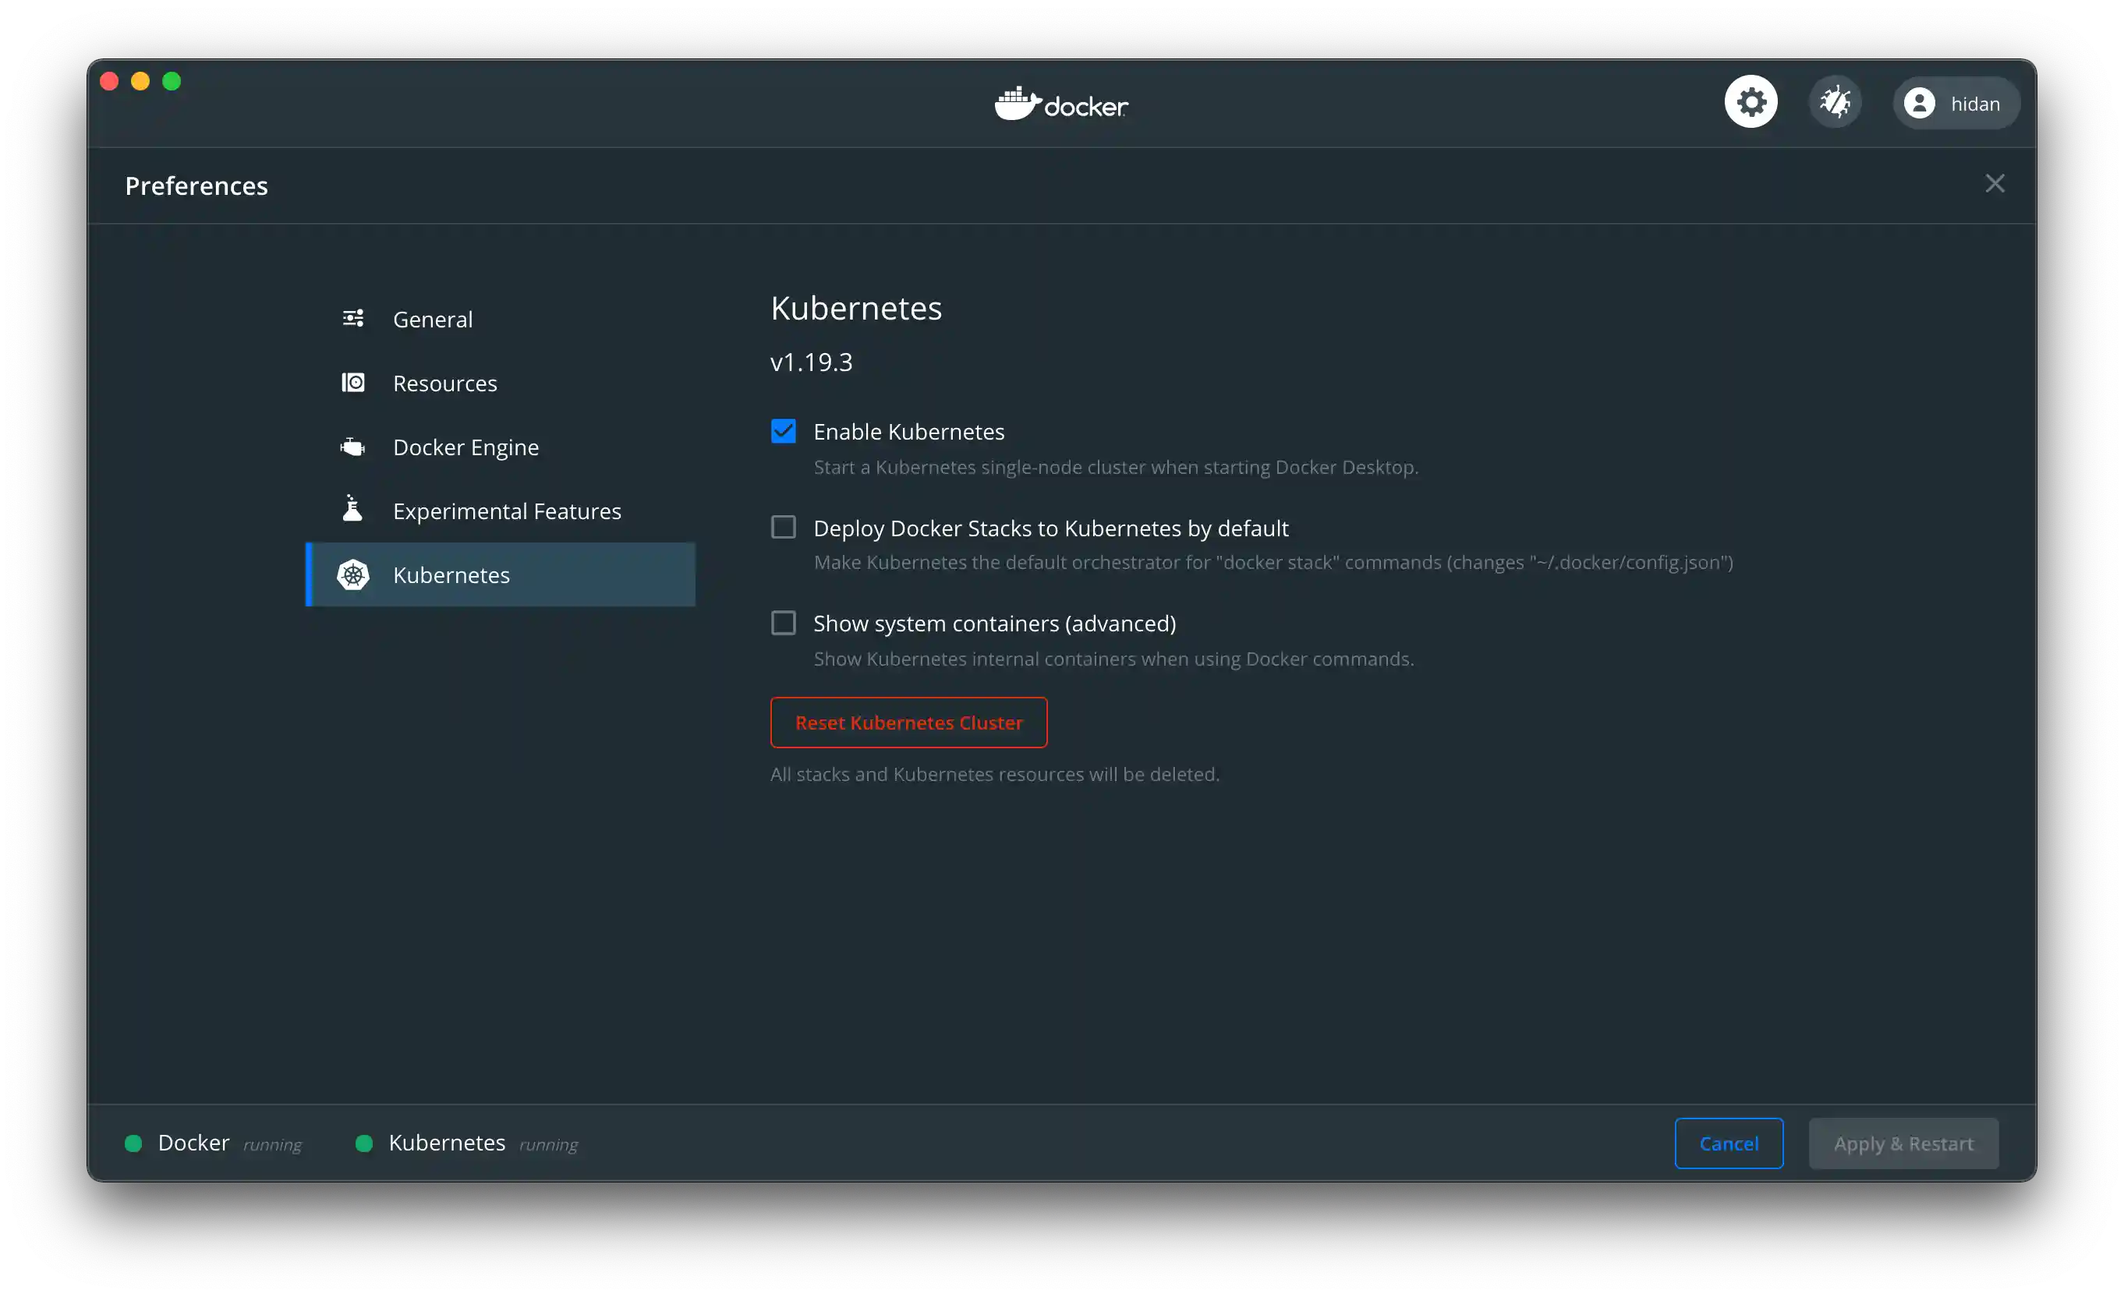This screenshot has height=1297, width=2124.
Task: Open Resources preferences via its sidebar icon
Action: coord(352,383)
